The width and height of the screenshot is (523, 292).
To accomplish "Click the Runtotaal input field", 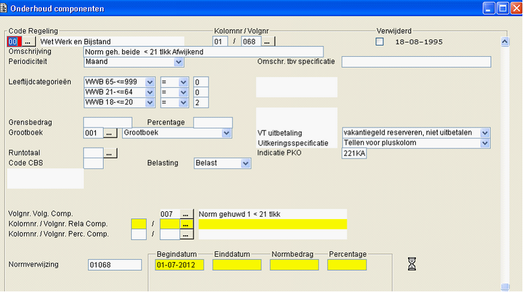I will point(93,153).
